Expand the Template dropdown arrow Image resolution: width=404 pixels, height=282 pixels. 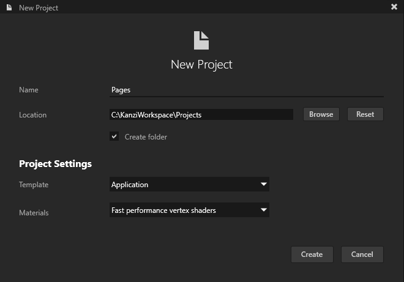click(264, 184)
